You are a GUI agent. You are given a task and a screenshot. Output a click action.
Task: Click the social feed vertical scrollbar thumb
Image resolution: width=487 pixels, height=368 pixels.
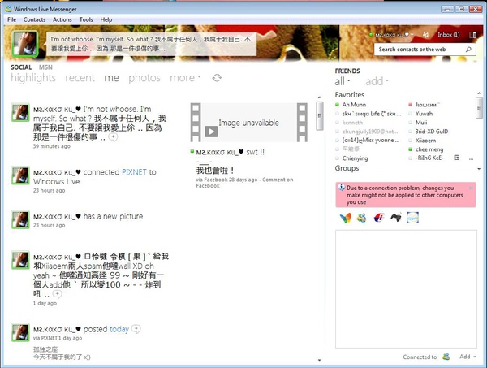click(x=319, y=115)
